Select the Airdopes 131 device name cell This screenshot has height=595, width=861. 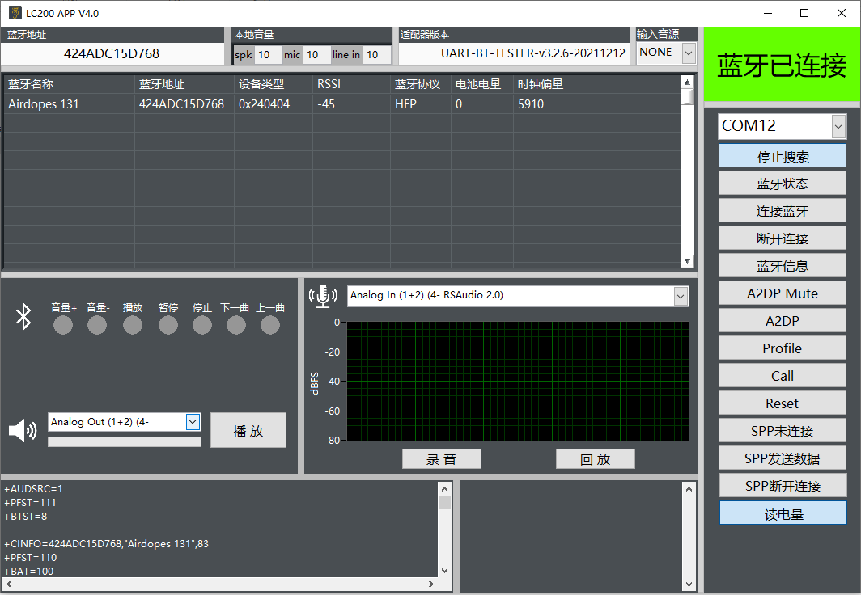tap(70, 104)
